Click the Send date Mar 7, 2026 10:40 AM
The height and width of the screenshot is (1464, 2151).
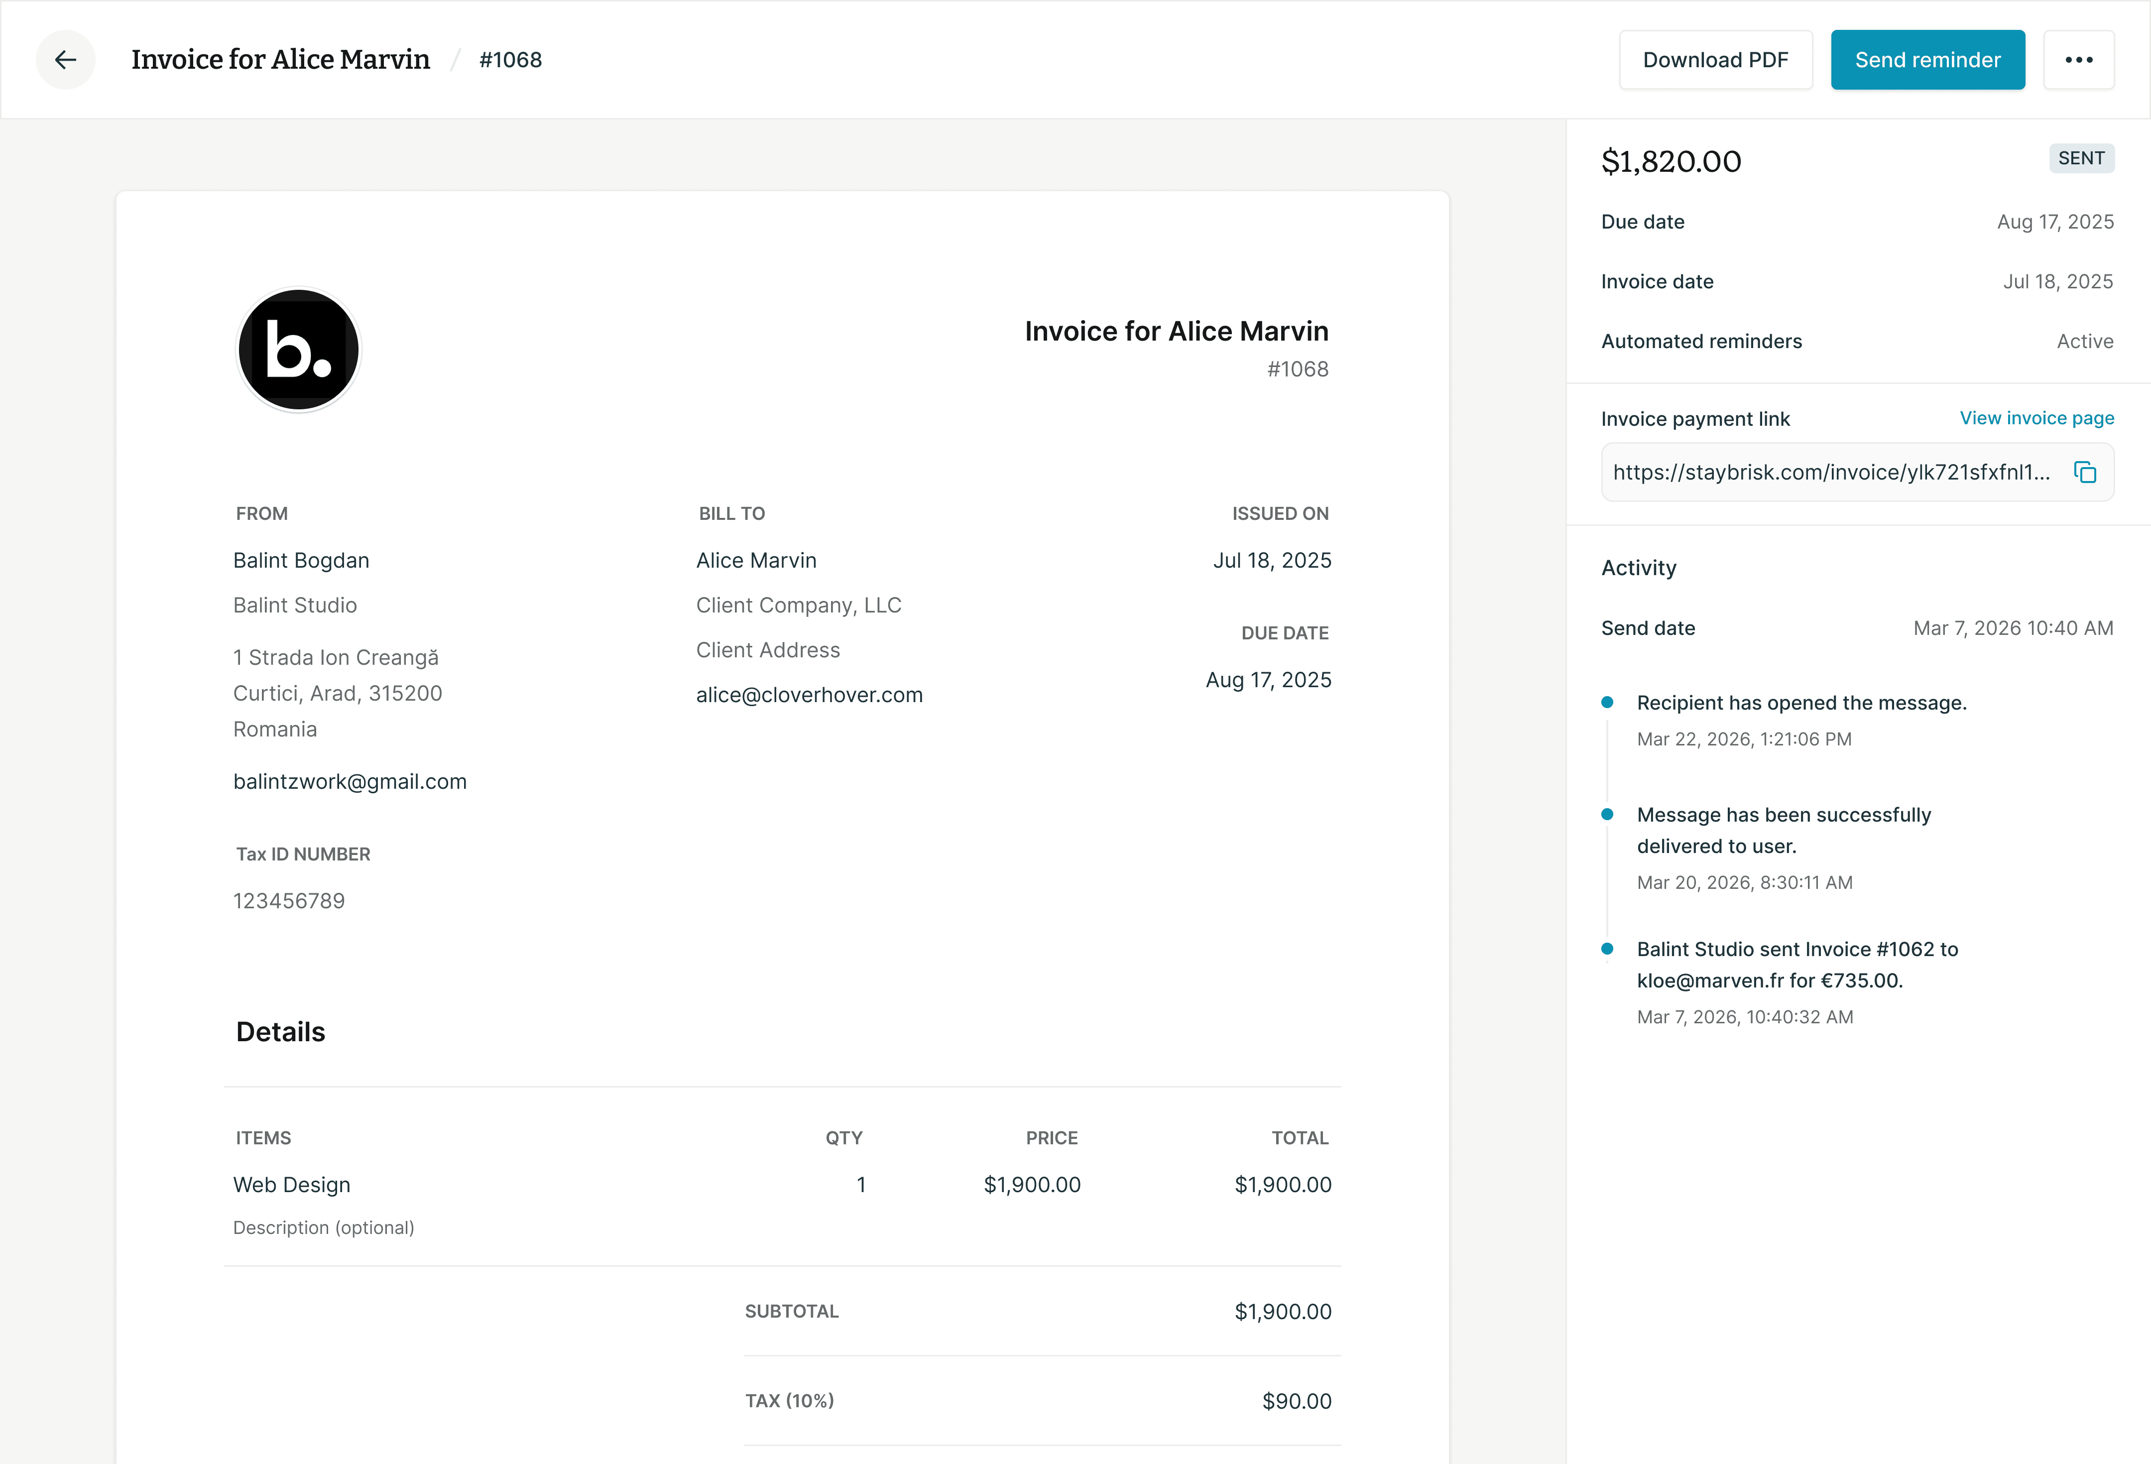coord(2013,628)
